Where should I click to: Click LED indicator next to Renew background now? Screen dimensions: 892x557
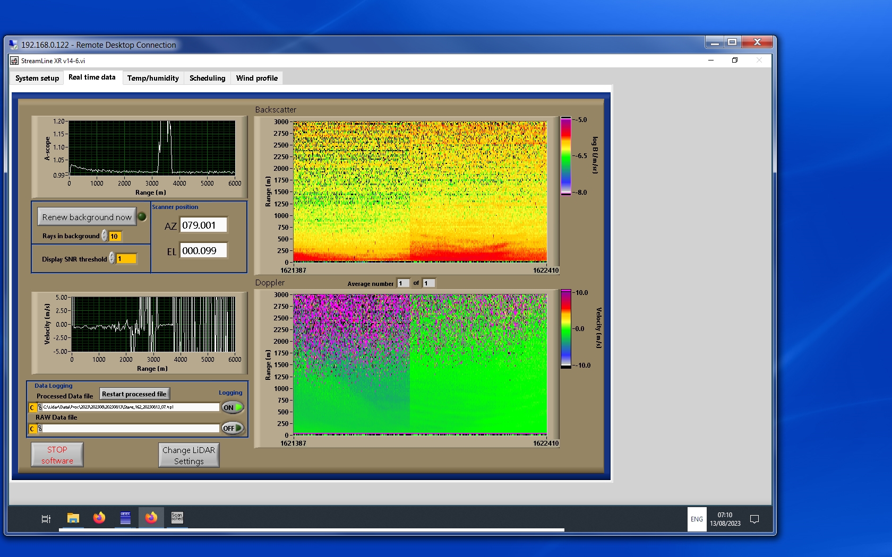tap(142, 216)
